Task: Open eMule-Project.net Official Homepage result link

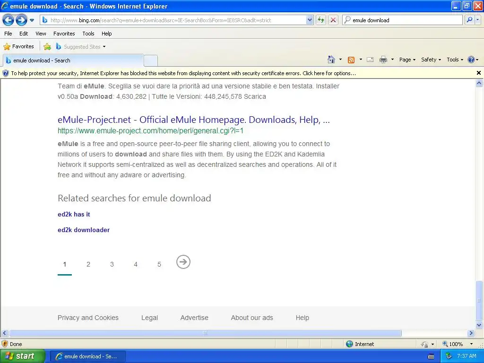Action: pyautogui.click(x=193, y=120)
